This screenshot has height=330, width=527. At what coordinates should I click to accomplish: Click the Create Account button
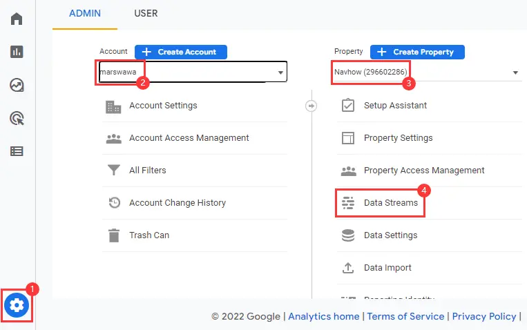coord(181,52)
